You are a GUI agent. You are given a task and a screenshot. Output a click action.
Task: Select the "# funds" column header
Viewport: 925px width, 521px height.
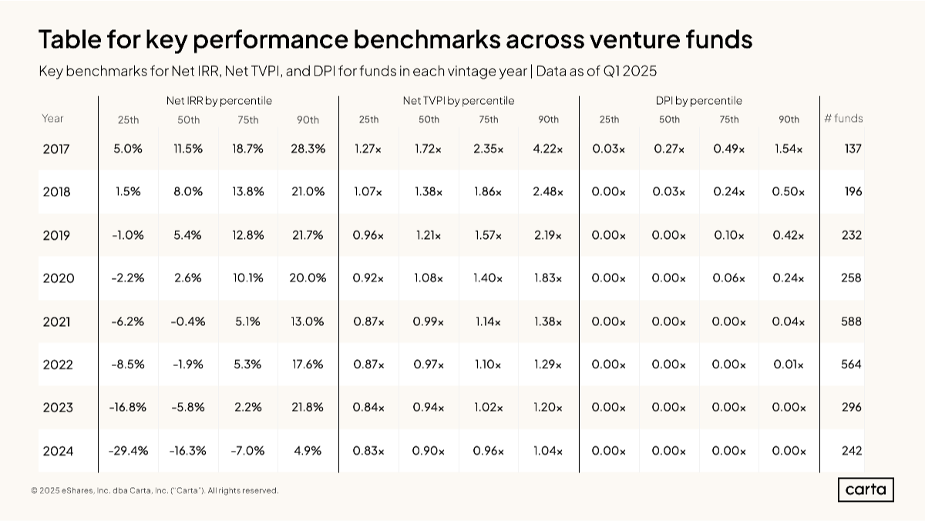point(843,119)
